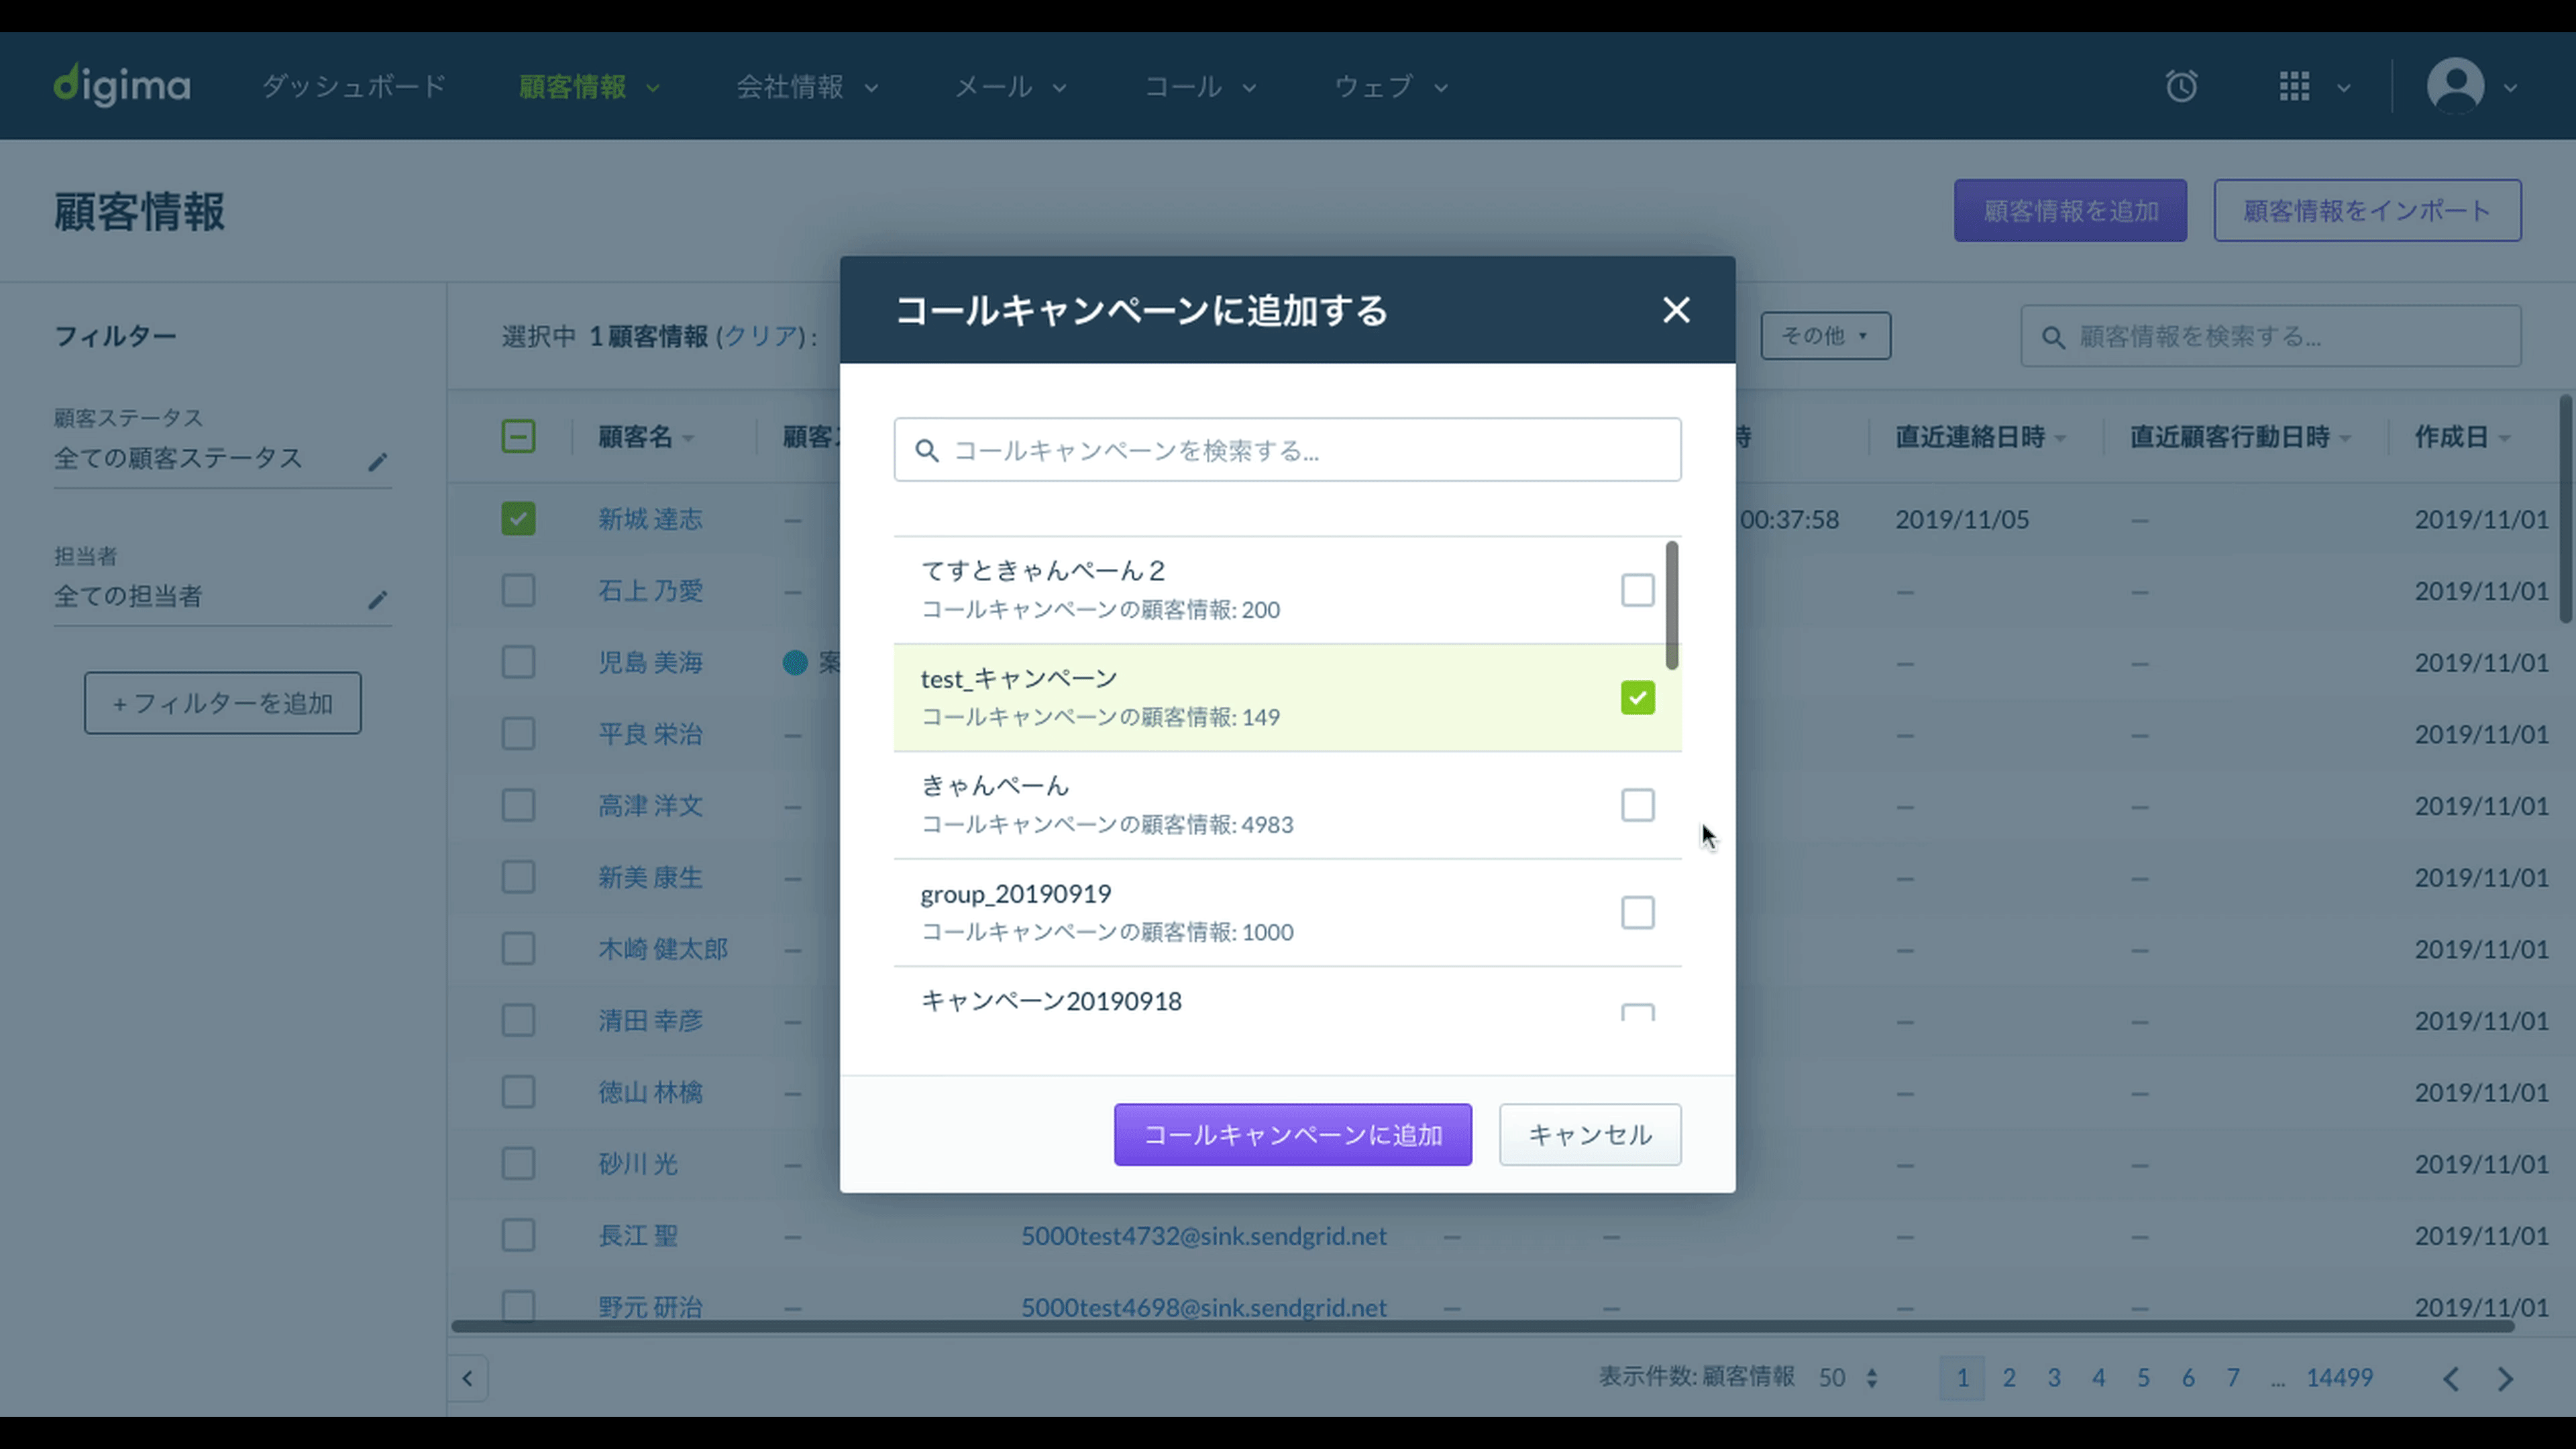Open customer 砂川 光

click(x=637, y=1164)
